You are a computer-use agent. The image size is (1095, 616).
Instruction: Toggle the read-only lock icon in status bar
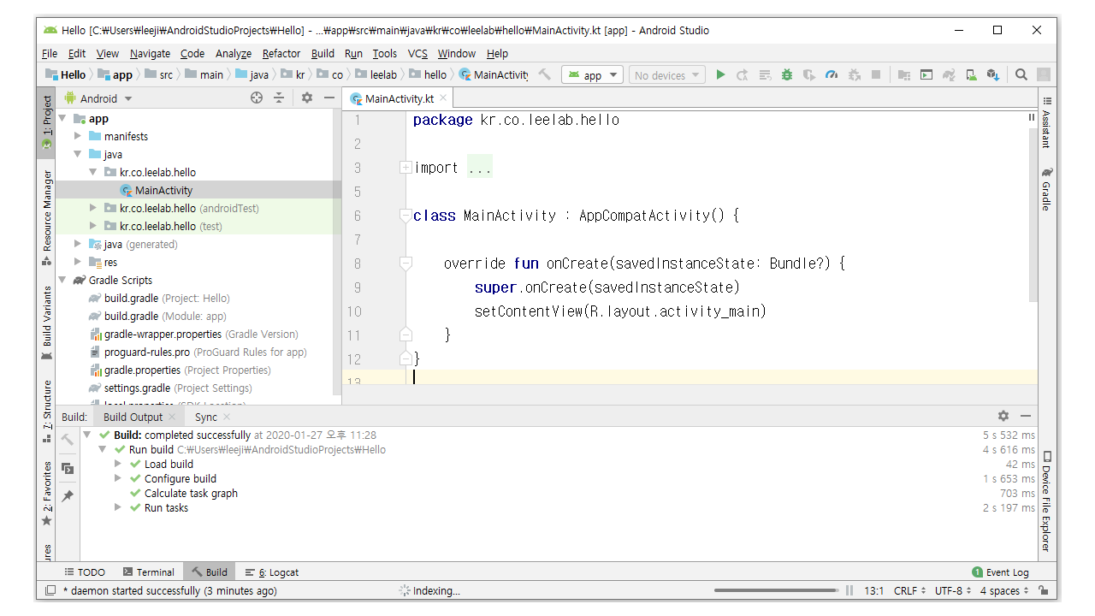click(1043, 590)
